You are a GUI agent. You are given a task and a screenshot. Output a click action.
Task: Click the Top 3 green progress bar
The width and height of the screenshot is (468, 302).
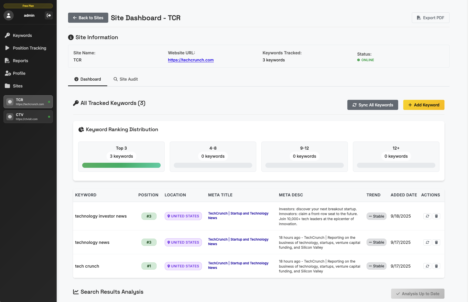(x=121, y=165)
